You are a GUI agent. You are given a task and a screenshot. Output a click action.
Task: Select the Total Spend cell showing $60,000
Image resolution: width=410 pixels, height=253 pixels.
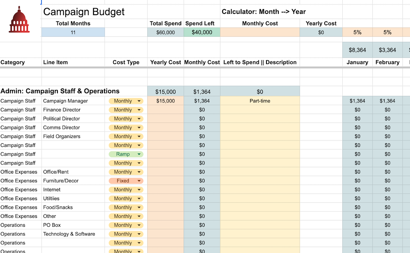point(166,32)
